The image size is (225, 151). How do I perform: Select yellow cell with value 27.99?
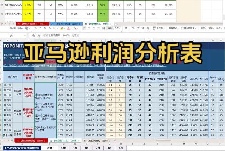pyautogui.click(x=28, y=13)
